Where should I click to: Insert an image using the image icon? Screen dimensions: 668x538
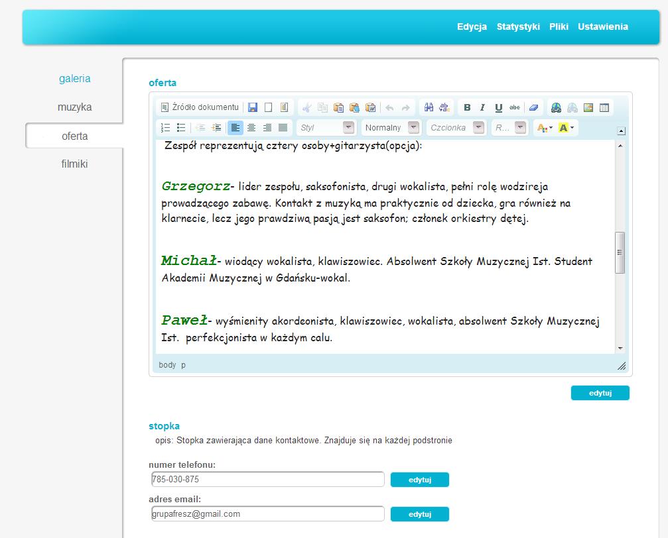588,107
